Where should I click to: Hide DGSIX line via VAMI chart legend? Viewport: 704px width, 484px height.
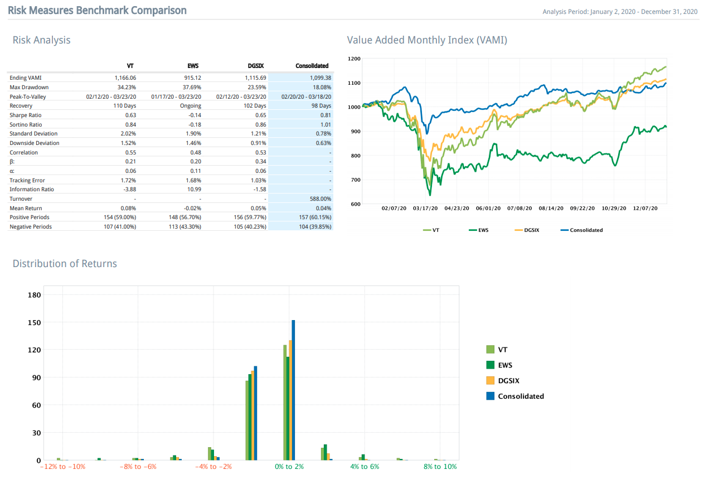pyautogui.click(x=527, y=230)
